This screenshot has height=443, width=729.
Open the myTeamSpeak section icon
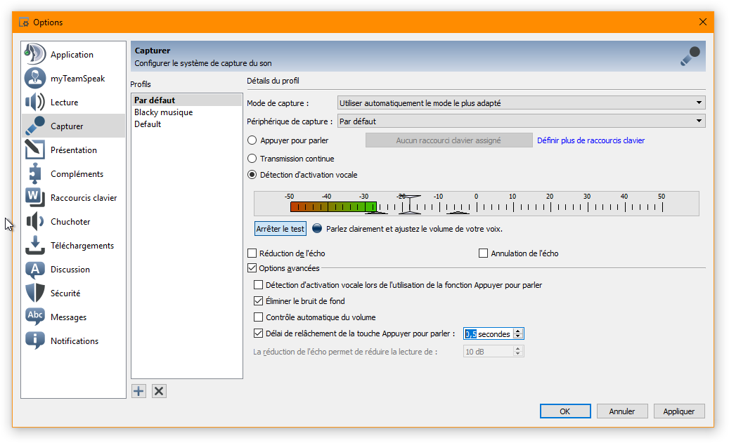35,79
